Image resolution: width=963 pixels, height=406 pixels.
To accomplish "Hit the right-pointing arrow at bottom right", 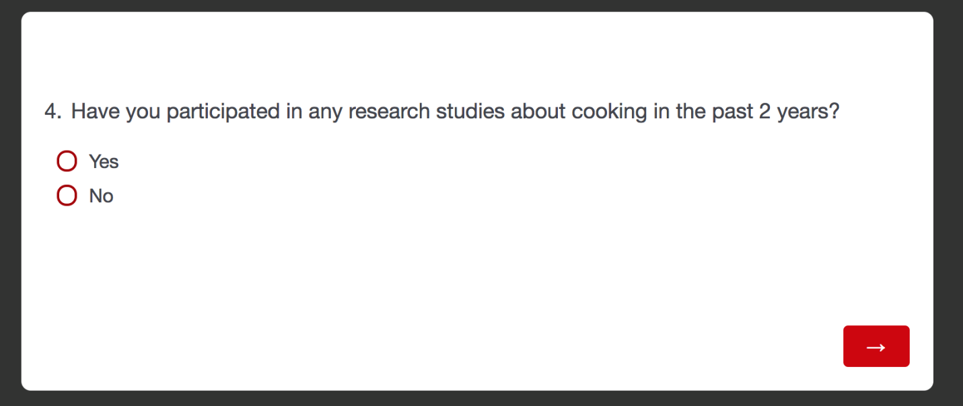I will [876, 346].
